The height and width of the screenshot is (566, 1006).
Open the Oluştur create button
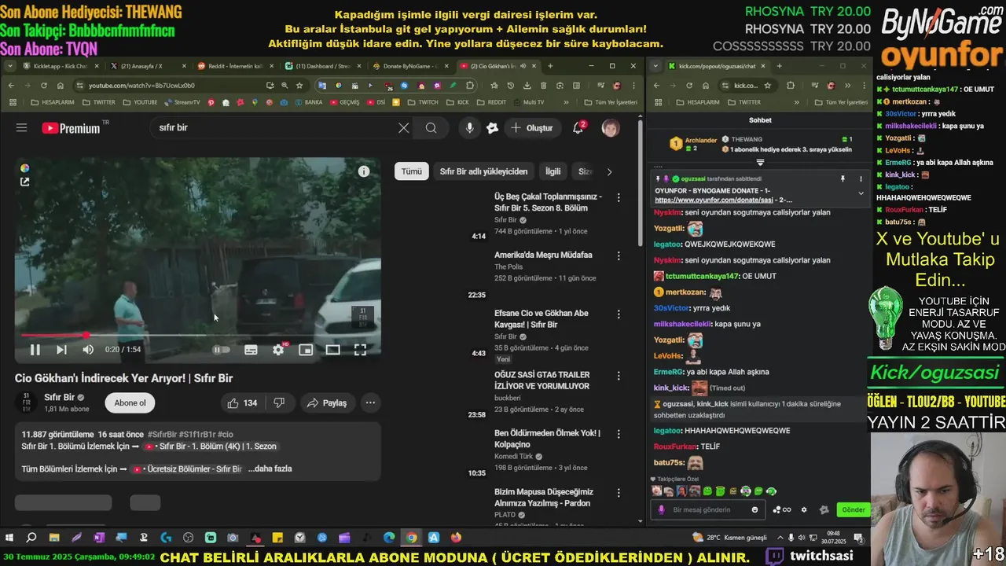(531, 127)
